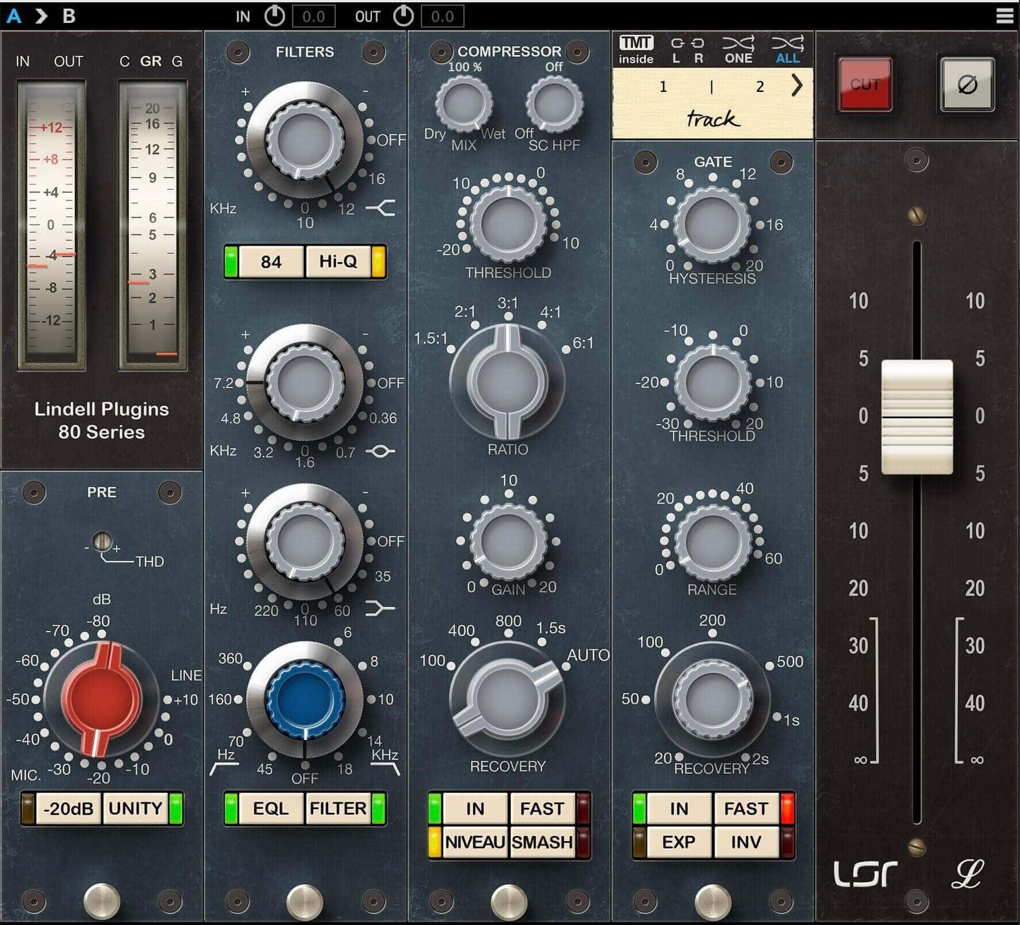The image size is (1020, 925).
Task: Click the SC HPF knob
Action: coord(555,104)
